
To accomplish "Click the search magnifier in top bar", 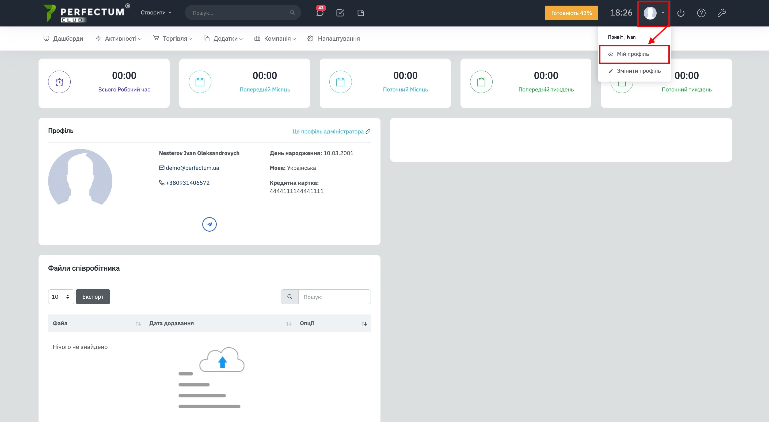I will point(292,13).
